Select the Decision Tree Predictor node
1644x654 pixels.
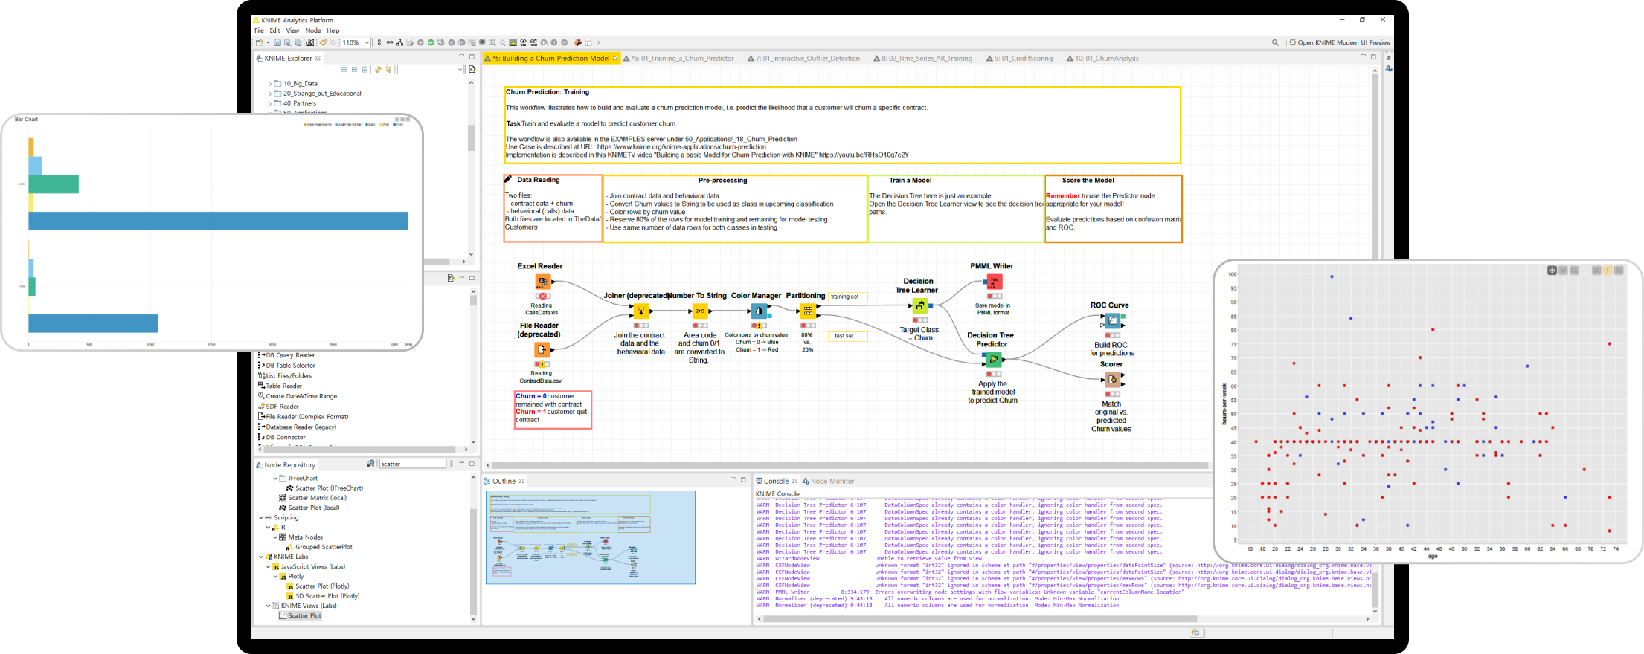[993, 360]
